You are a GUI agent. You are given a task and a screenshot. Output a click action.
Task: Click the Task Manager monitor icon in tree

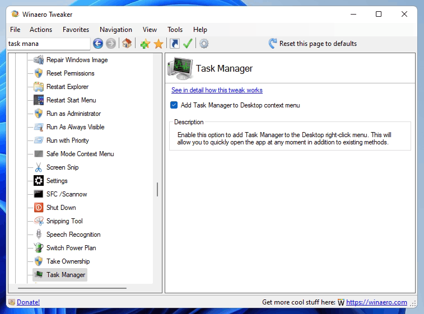click(x=39, y=275)
